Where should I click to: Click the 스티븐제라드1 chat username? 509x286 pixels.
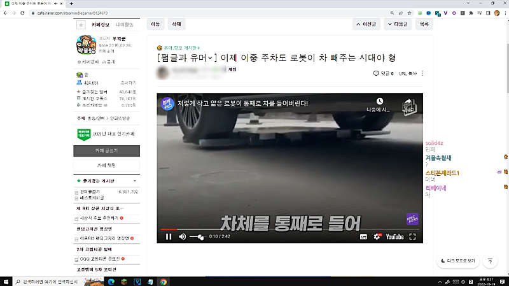(x=442, y=173)
